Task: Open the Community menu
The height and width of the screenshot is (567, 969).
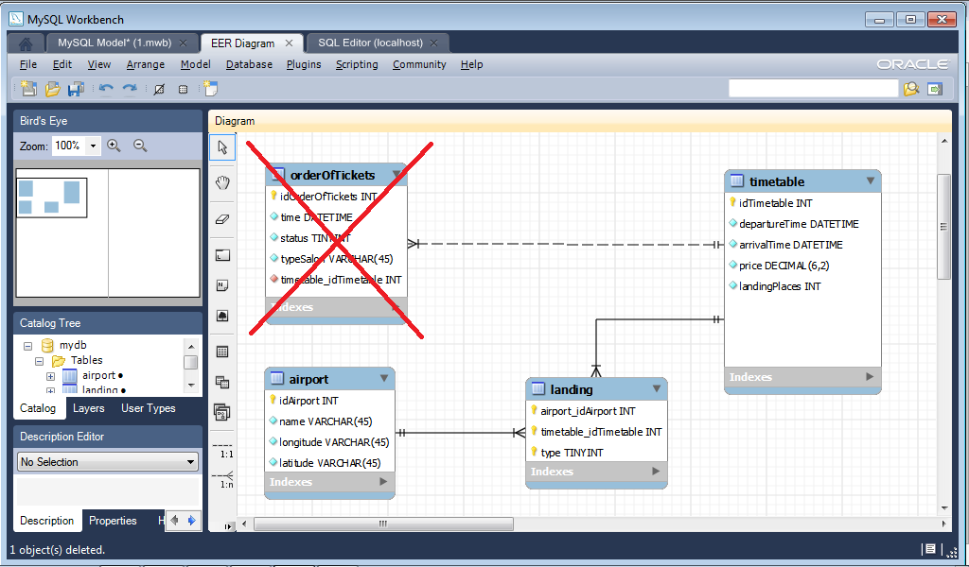Action: [419, 64]
